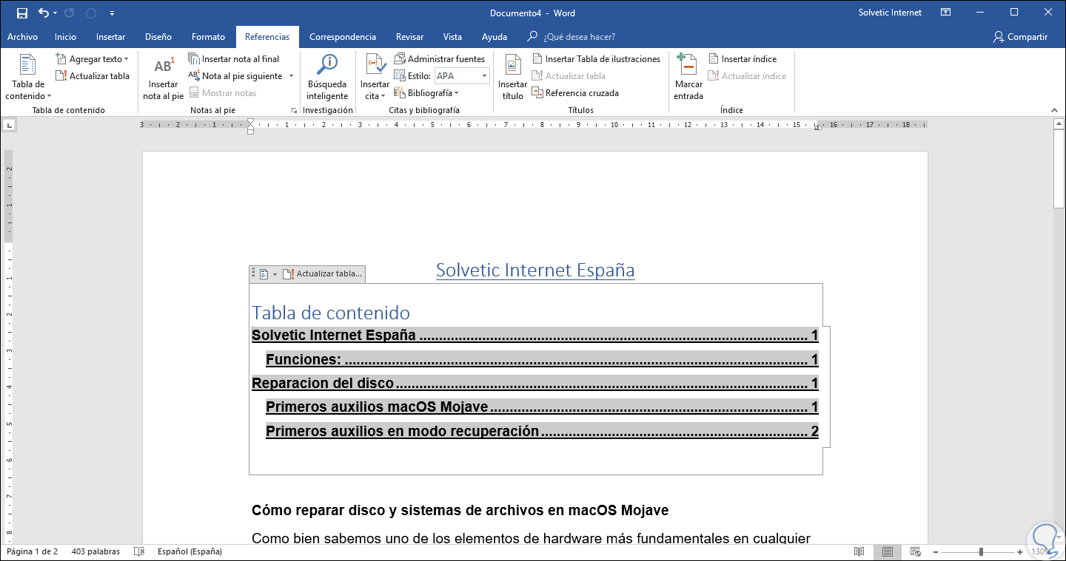Click the blue 'Solvetic Internet España' page title
The width and height of the screenshot is (1066, 561).
tap(535, 271)
